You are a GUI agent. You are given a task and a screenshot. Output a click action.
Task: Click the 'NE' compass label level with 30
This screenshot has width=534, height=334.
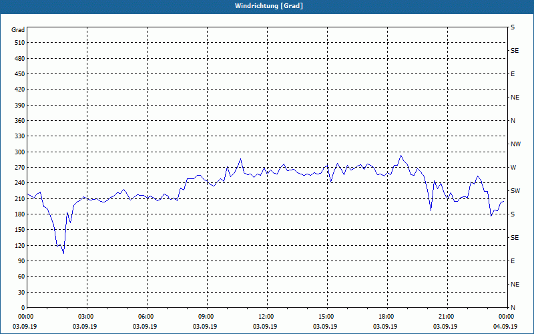click(515, 285)
